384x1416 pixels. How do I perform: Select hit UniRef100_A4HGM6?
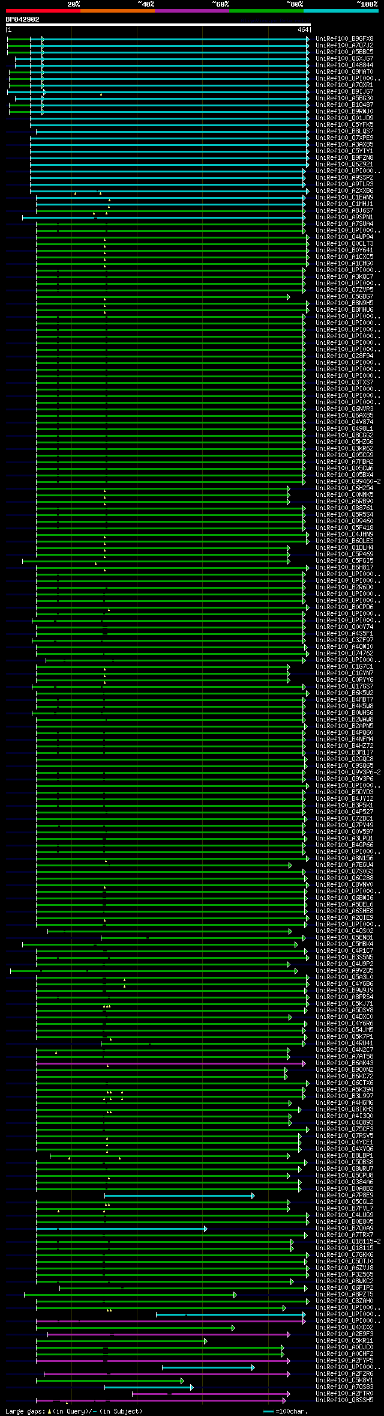[x=344, y=1102]
